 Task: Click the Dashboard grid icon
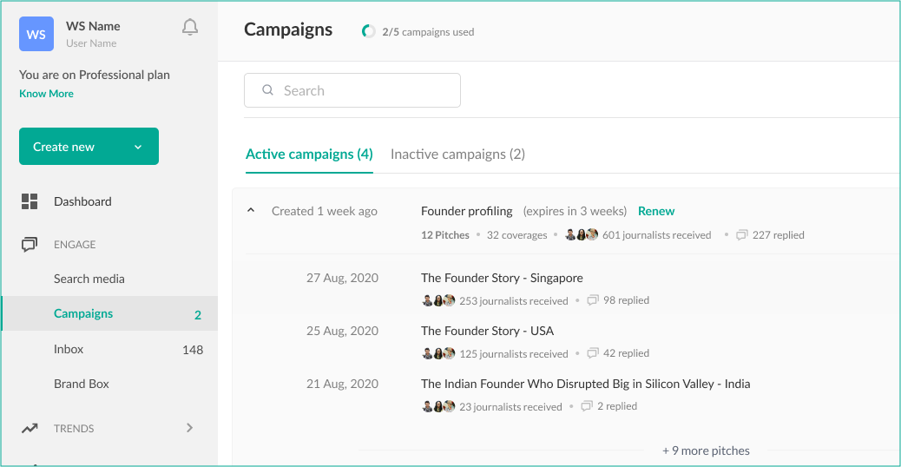click(x=30, y=201)
